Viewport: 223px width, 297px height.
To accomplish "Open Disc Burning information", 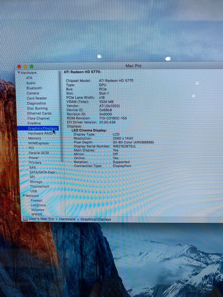I will click(37, 108).
